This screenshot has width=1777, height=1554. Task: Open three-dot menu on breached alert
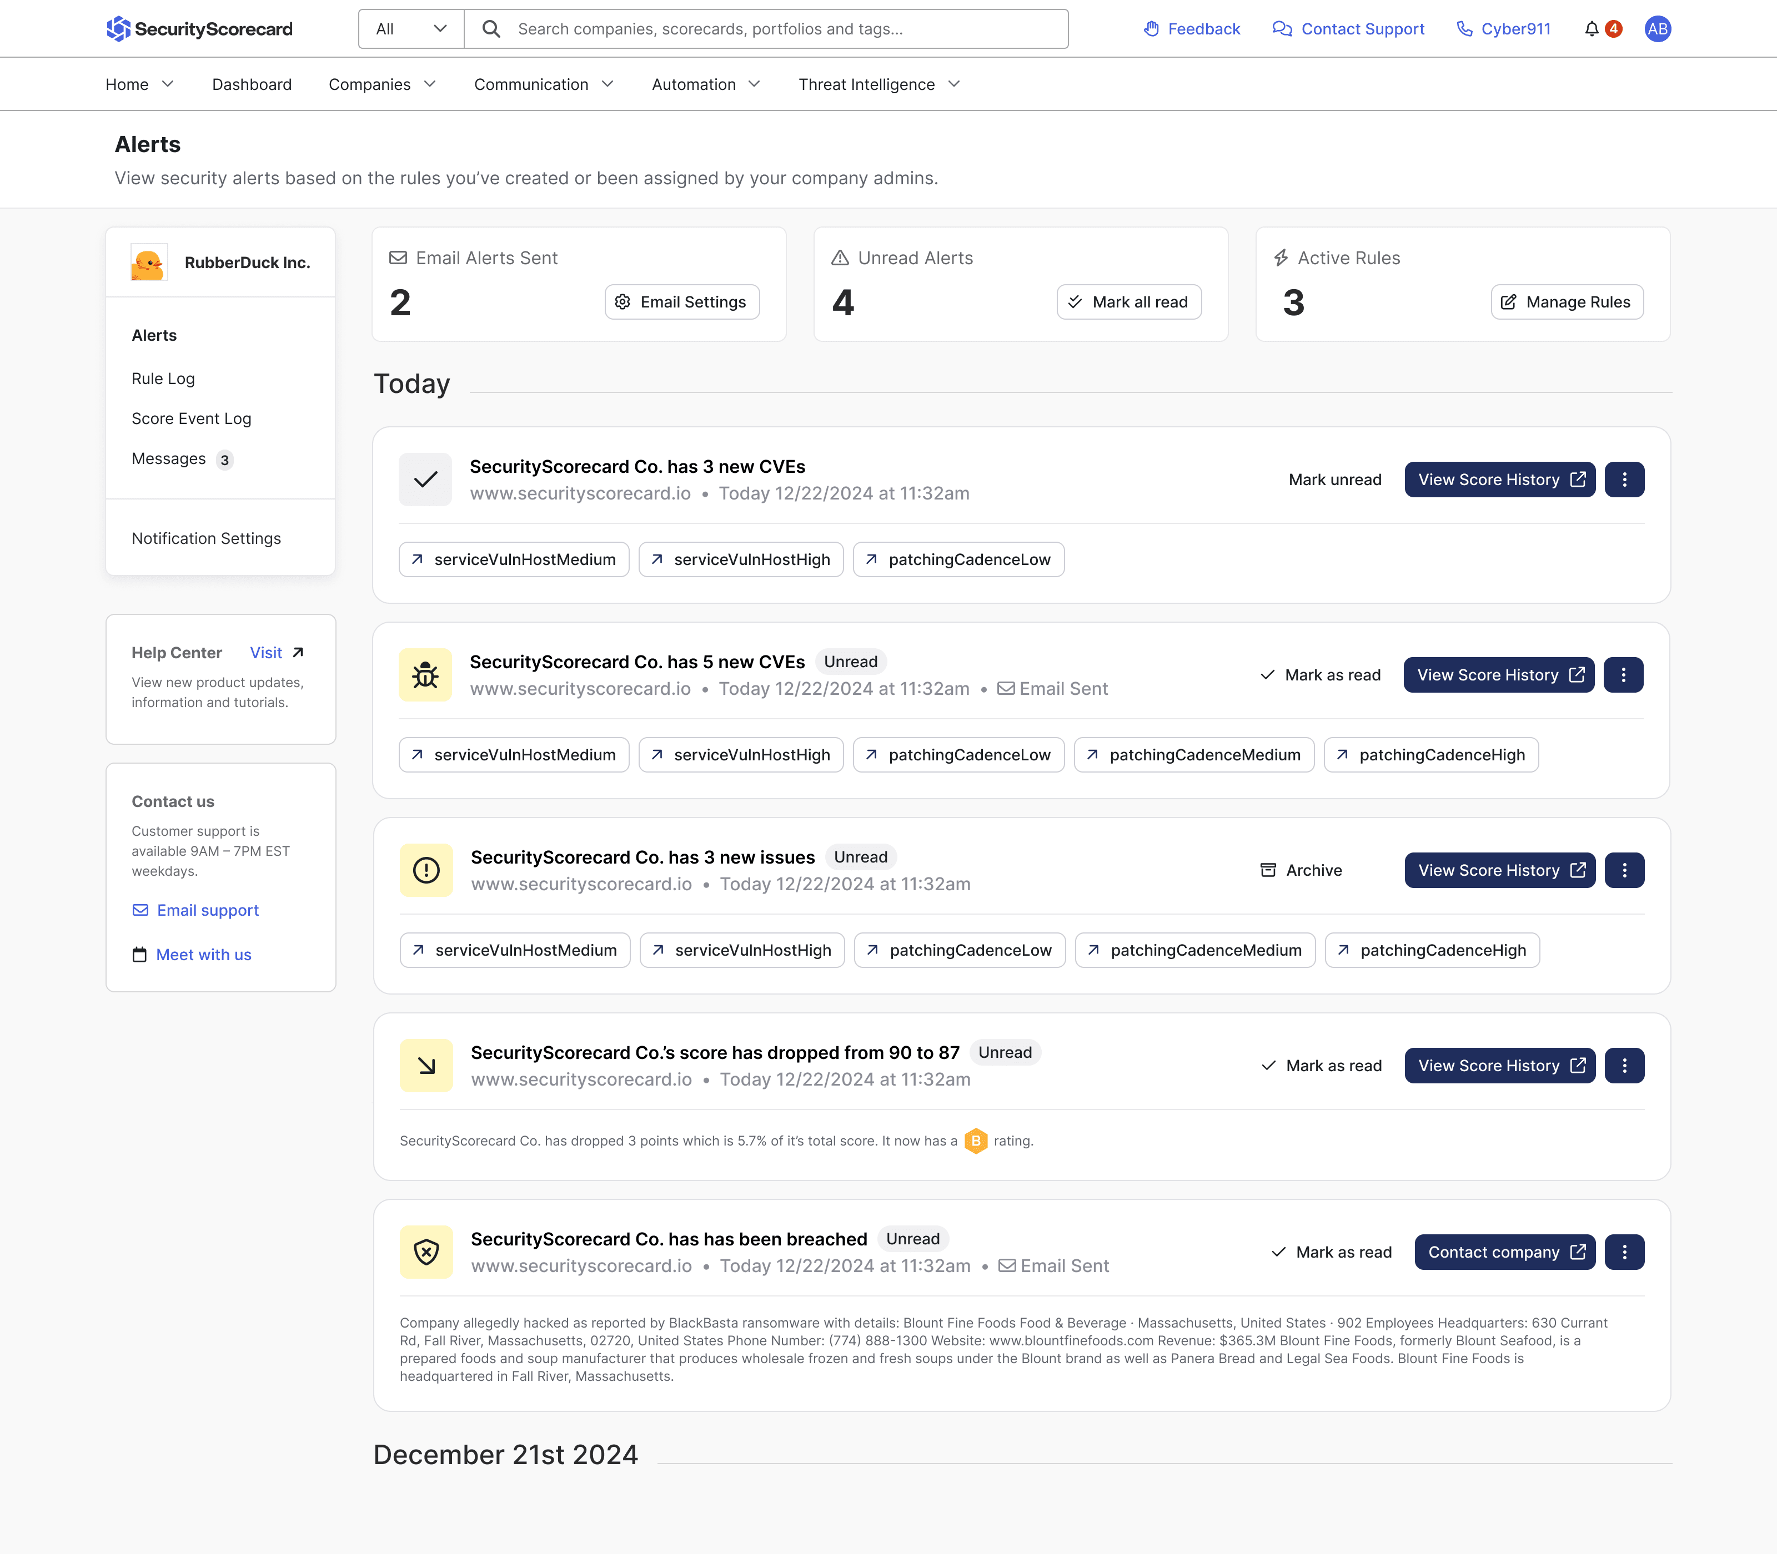[1624, 1252]
